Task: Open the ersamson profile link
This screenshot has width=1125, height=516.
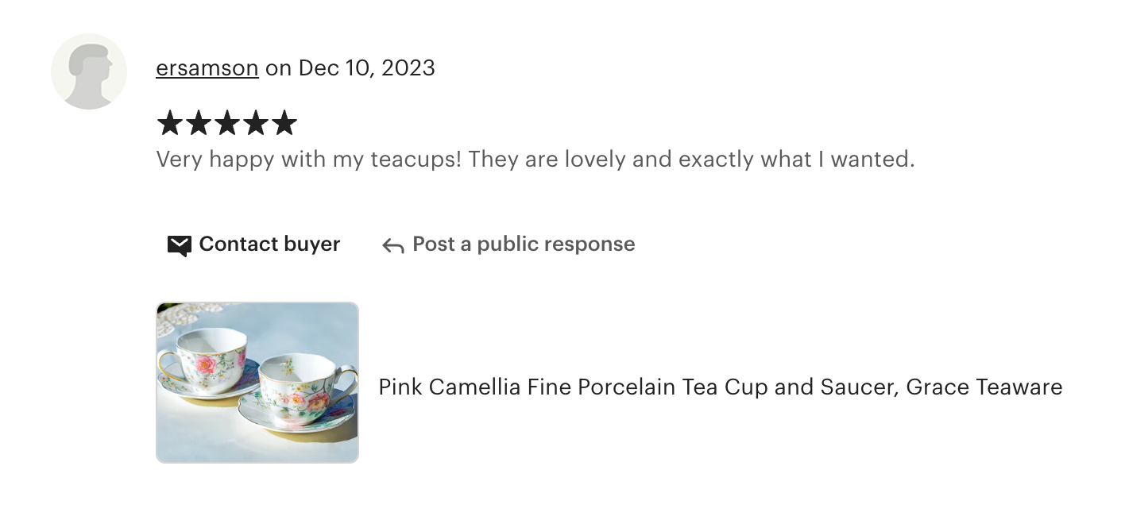Action: tap(207, 68)
